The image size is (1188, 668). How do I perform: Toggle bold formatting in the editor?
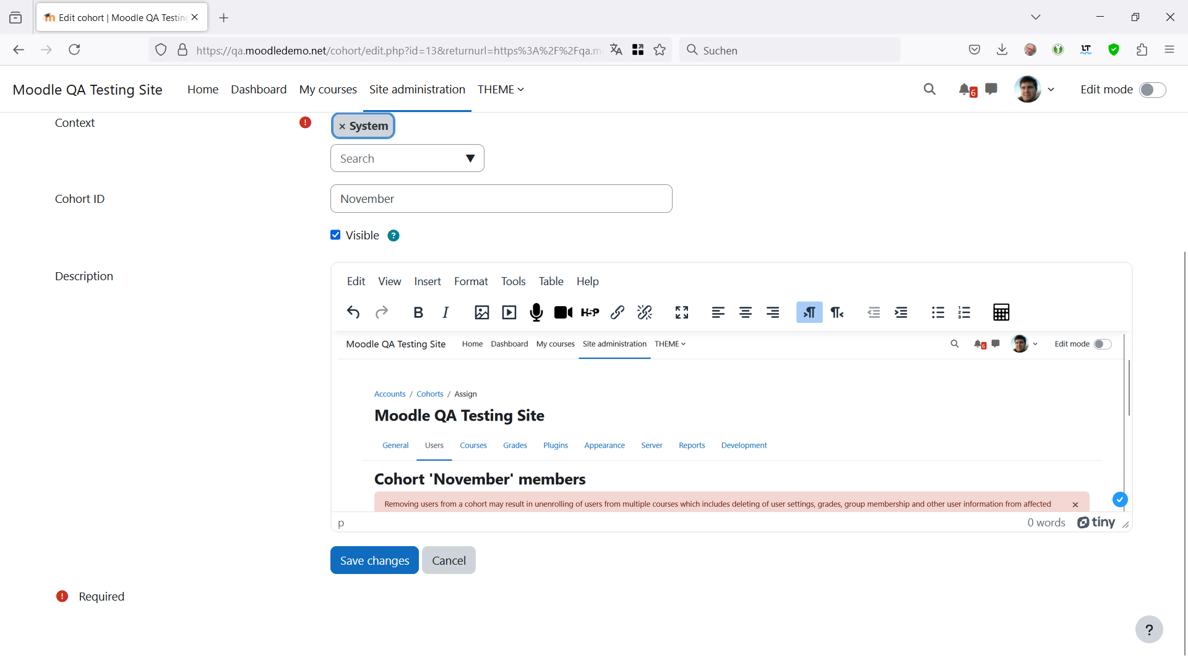pos(418,312)
